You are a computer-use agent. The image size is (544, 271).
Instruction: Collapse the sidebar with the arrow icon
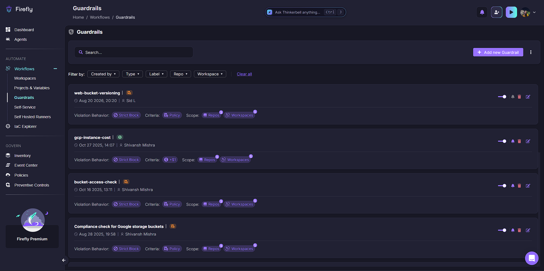64,260
